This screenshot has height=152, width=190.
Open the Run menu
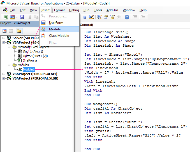coord(86,10)
